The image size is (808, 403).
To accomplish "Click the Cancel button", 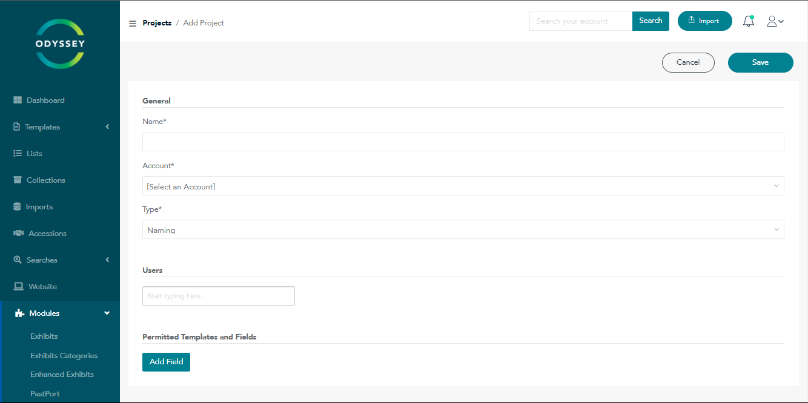I will pos(688,62).
